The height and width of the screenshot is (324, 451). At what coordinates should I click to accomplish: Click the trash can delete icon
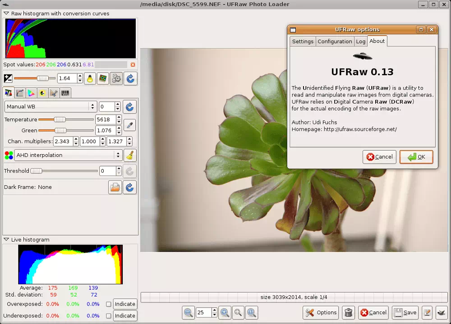[x=348, y=312]
